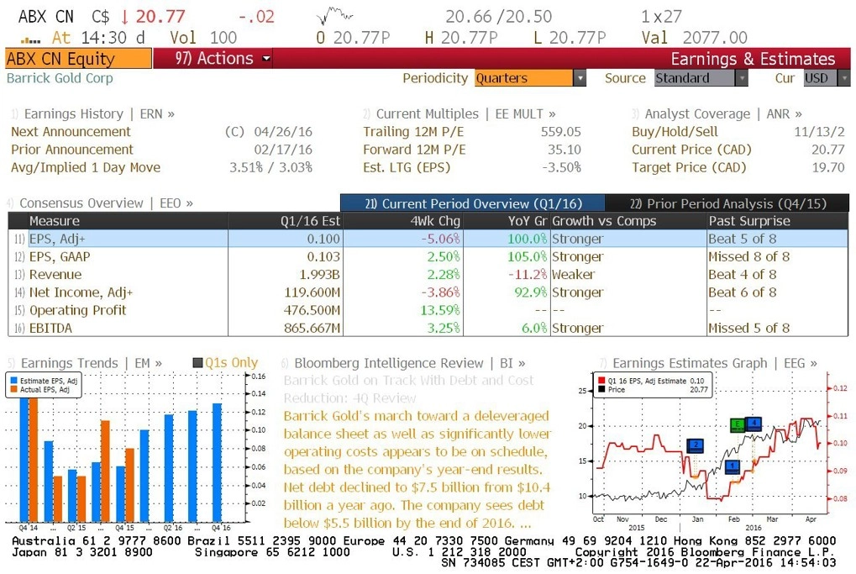856x574 pixels.
Task: Toggle the Q1s Only checkbox
Action: [x=197, y=363]
